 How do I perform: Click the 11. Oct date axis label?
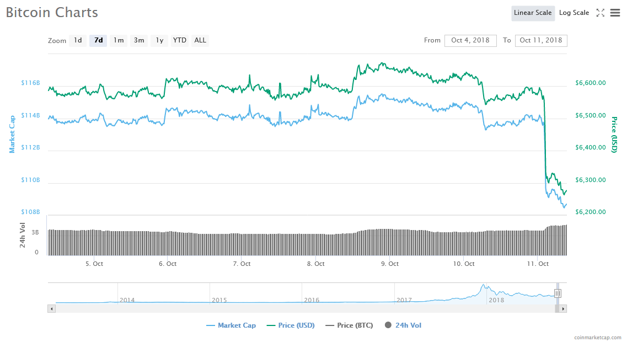click(538, 264)
